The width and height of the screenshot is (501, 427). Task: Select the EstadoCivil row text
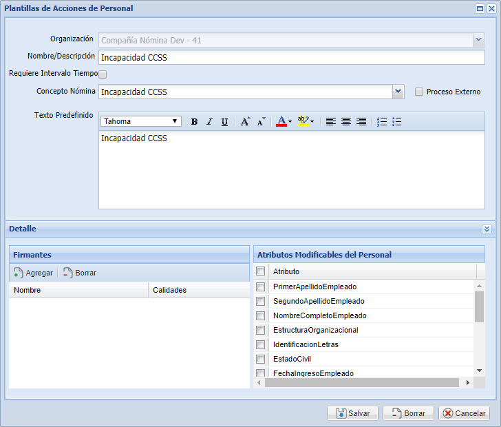[x=292, y=359]
